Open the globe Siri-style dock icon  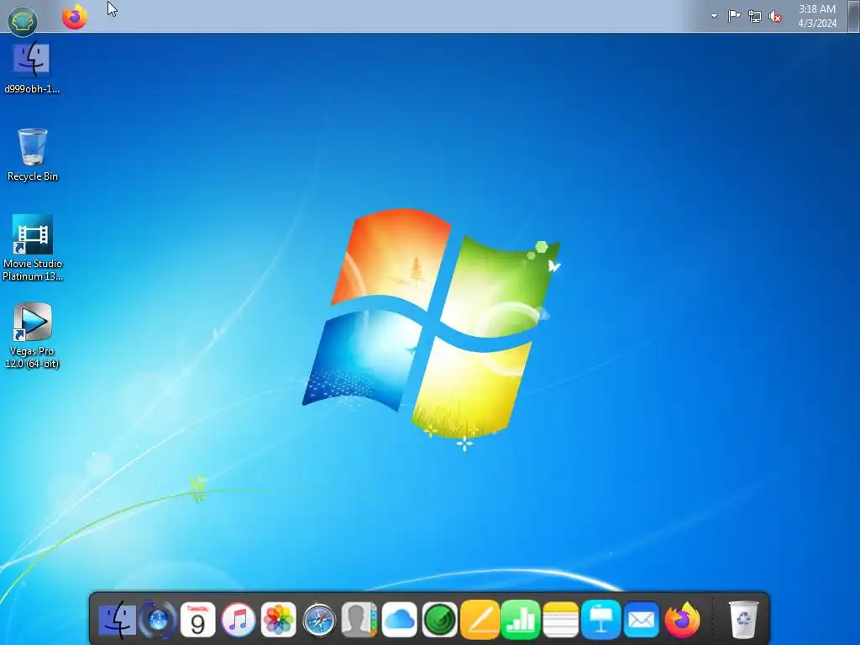point(158,620)
